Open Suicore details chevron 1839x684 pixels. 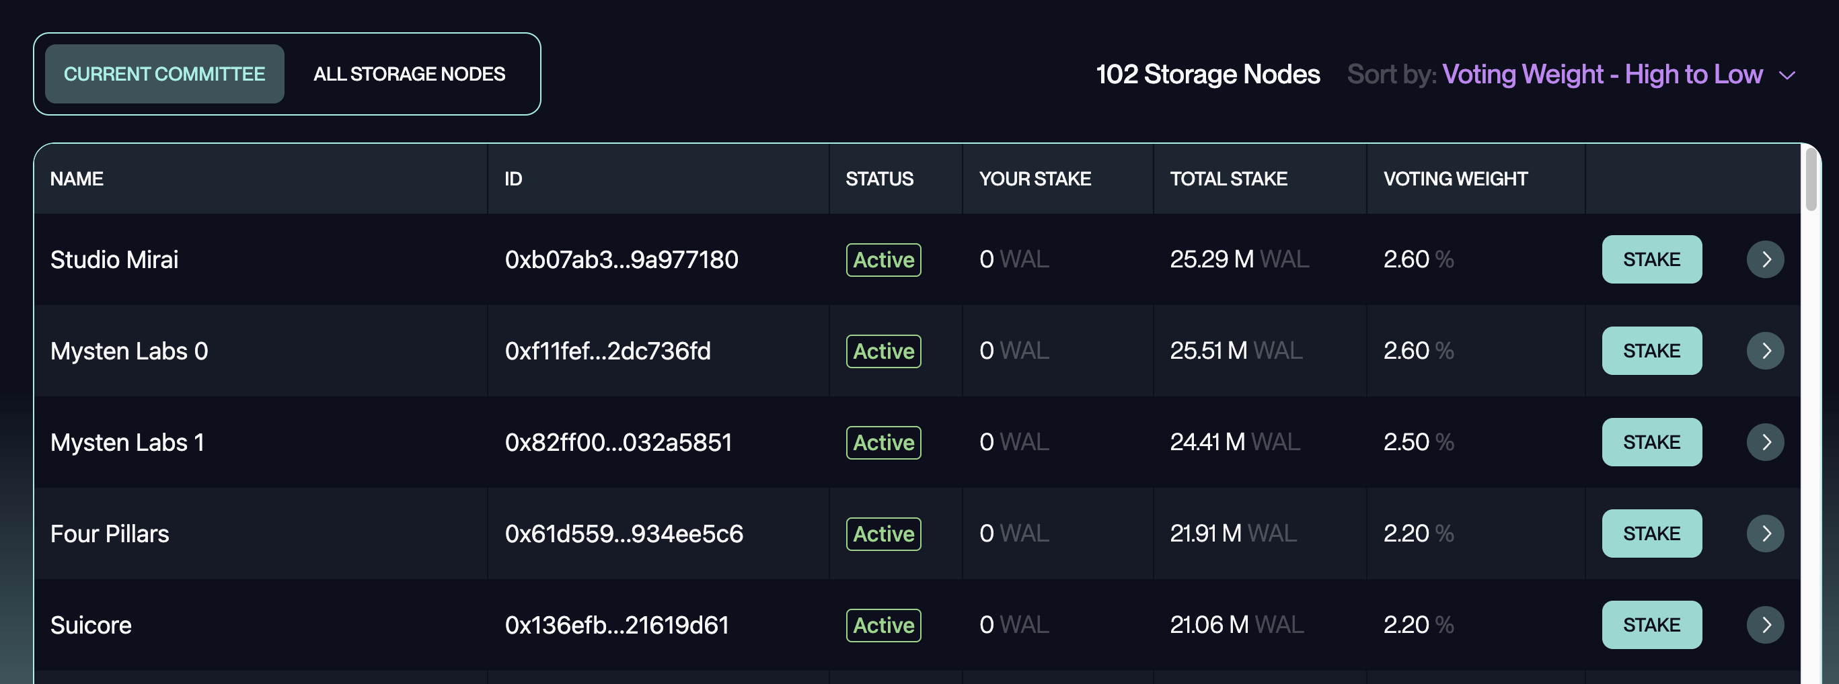[1765, 624]
